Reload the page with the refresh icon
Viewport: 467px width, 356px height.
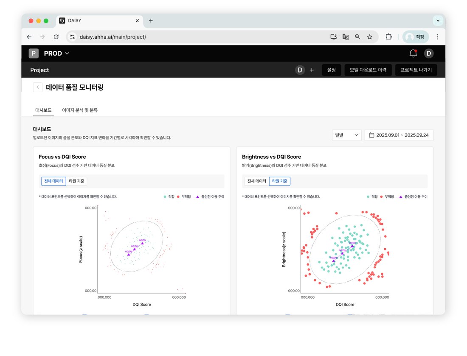(x=56, y=37)
